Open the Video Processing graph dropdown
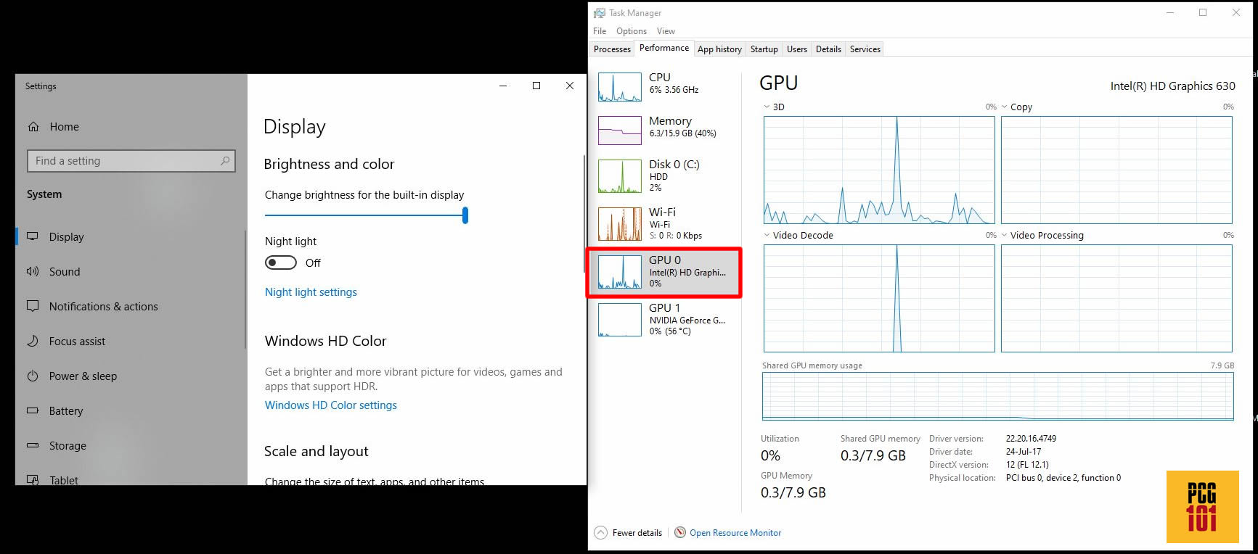This screenshot has width=1258, height=554. (1005, 235)
